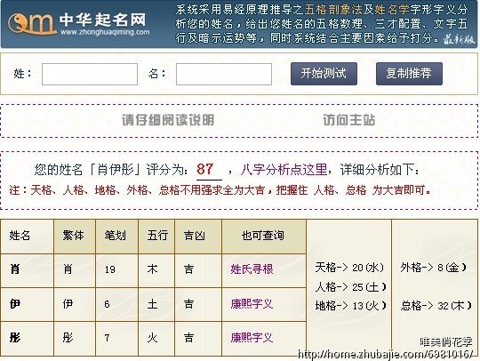Click 总格-> 32 (木) text

click(436, 306)
